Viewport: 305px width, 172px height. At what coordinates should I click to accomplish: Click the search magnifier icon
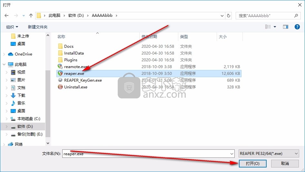click(296, 15)
